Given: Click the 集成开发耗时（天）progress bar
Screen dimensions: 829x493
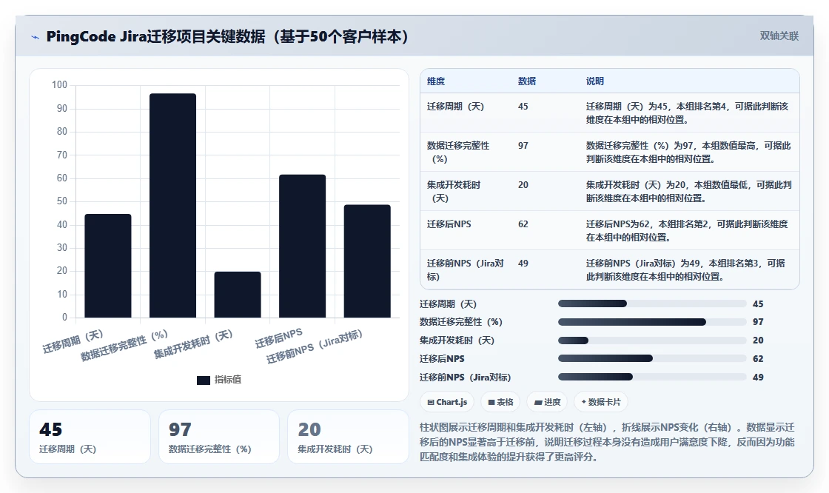Looking at the screenshot, I should [x=652, y=340].
